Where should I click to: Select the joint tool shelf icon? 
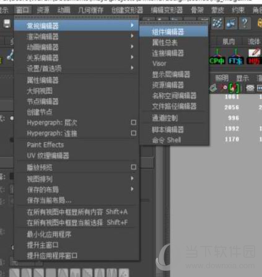tap(10, 55)
